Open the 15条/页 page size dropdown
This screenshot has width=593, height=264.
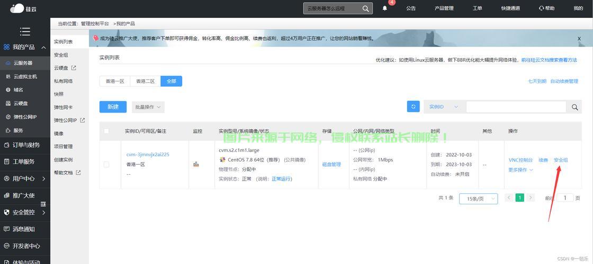479,199
